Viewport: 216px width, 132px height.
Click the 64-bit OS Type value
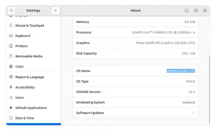pyautogui.click(x=190, y=81)
